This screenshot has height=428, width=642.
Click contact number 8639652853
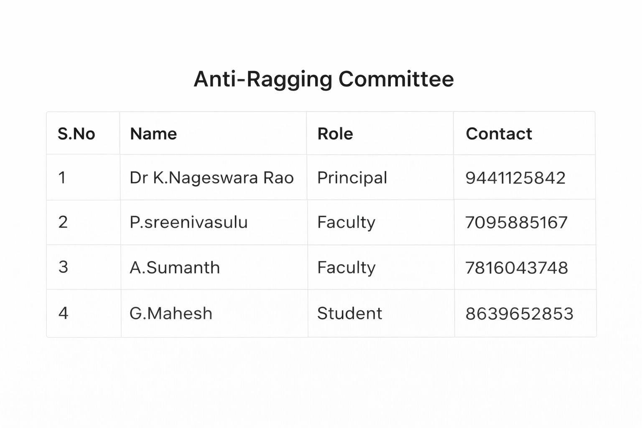(x=519, y=314)
